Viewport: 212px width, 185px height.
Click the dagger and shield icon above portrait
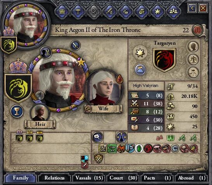75,45
